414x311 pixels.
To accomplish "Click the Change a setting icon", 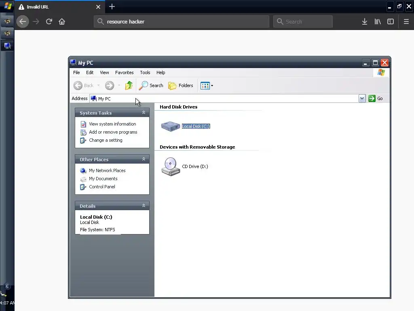I will (83, 141).
